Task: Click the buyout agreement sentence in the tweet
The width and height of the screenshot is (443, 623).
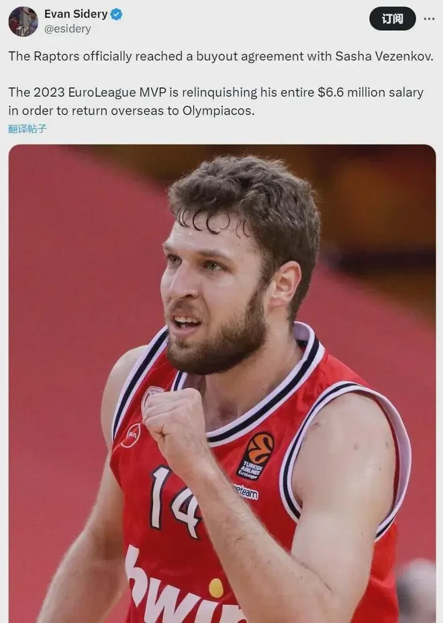Action: (221, 56)
